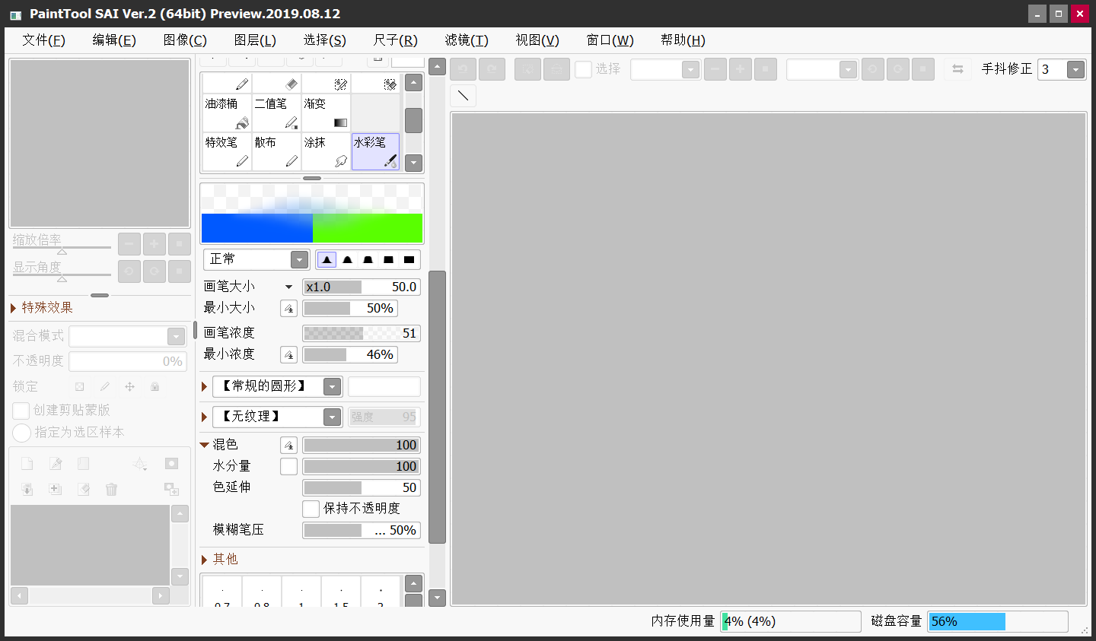Select the eraser tool in top row
The width and height of the screenshot is (1096, 641).
coord(276,83)
